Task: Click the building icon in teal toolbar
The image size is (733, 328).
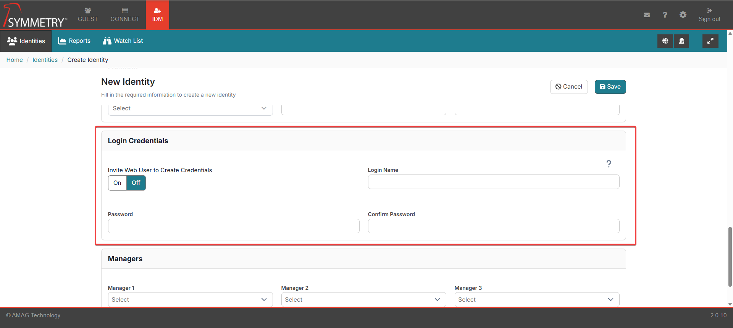Action: pos(681,41)
